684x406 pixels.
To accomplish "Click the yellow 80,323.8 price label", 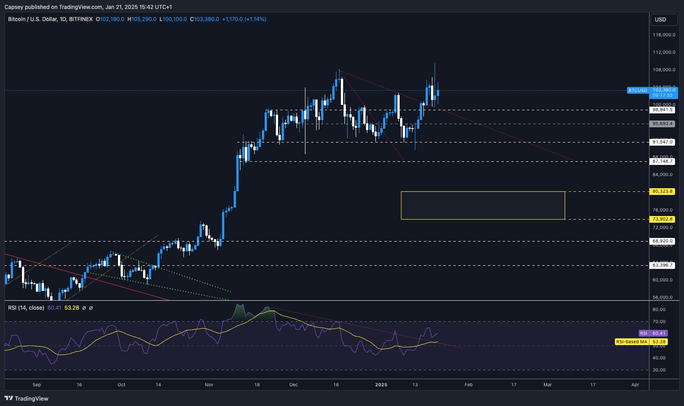I will (662, 191).
